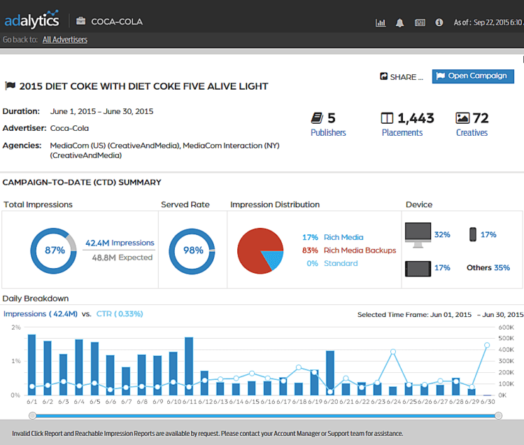Click the 87% impressions donut chart

[54, 251]
